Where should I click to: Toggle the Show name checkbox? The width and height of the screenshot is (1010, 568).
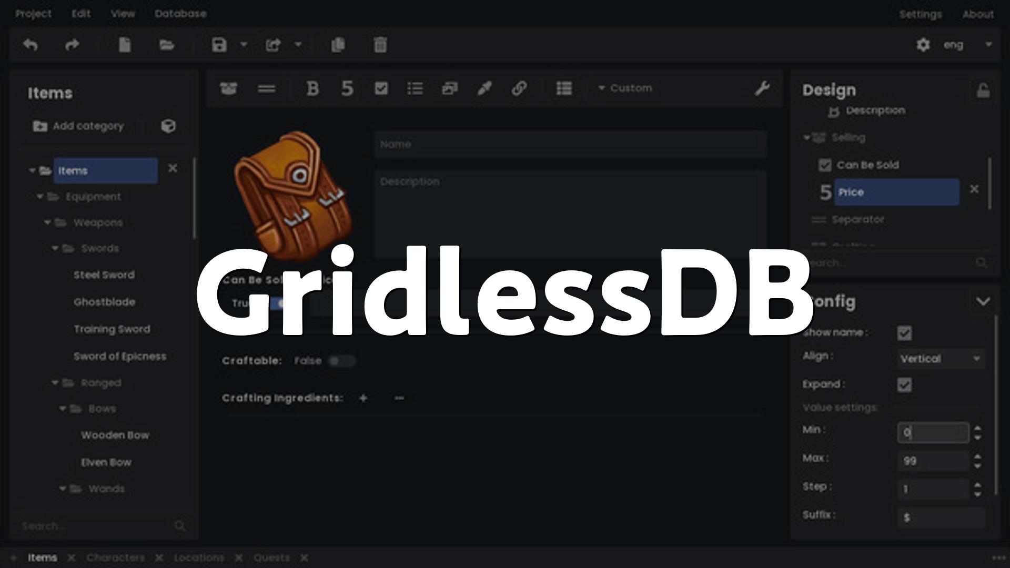[904, 333]
